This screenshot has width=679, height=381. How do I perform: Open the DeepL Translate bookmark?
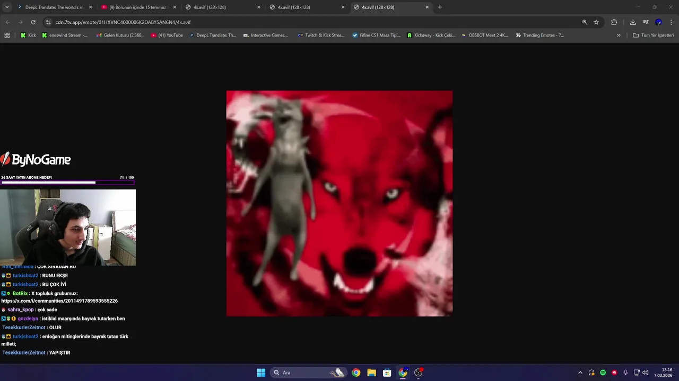pos(213,35)
